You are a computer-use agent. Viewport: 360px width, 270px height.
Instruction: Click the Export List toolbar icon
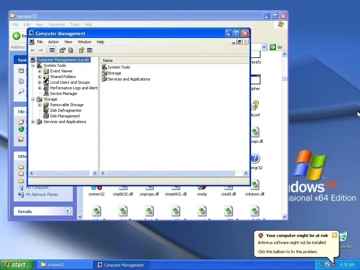tap(71, 50)
